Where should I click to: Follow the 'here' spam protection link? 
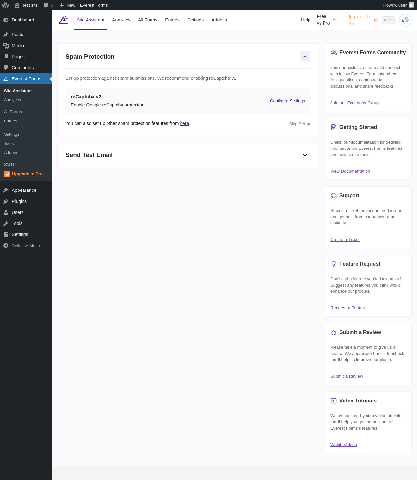184,123
